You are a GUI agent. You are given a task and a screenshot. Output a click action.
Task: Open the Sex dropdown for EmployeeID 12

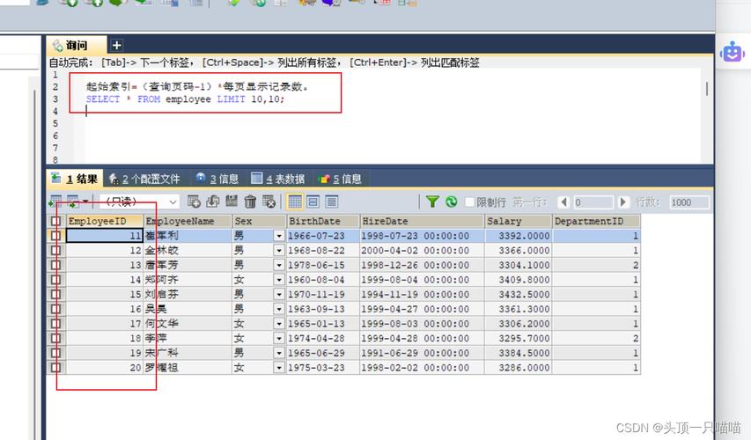click(x=279, y=251)
